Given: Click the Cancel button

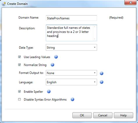Looking at the screenshot, I should (103, 115).
